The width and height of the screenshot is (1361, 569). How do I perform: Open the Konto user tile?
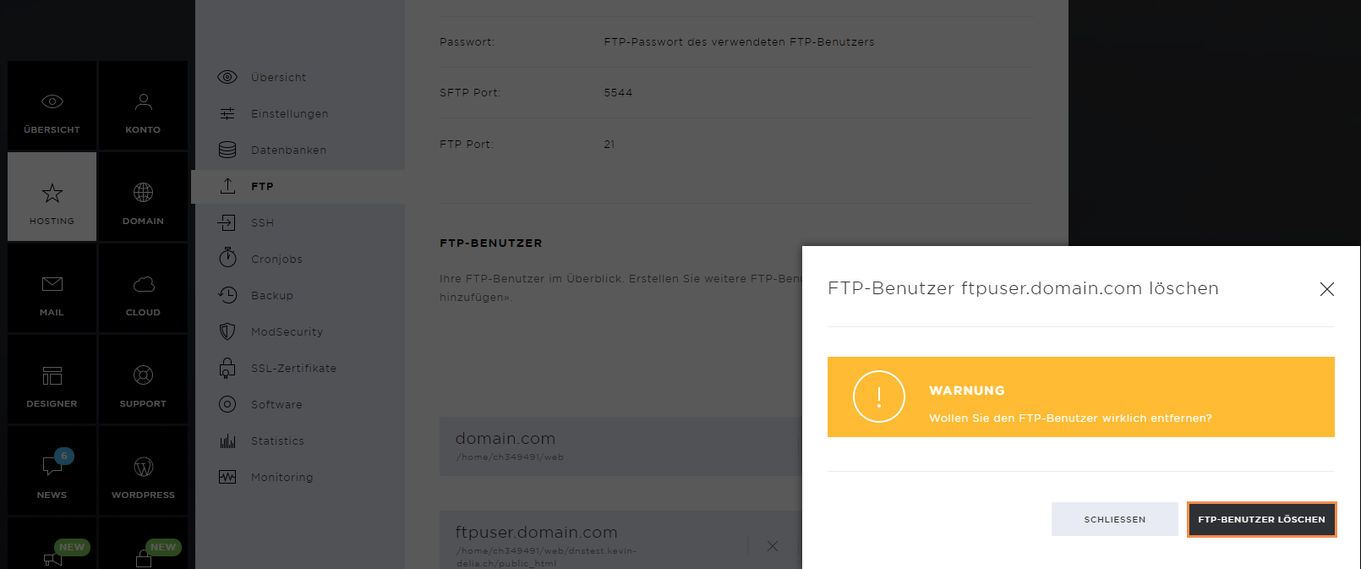143,106
